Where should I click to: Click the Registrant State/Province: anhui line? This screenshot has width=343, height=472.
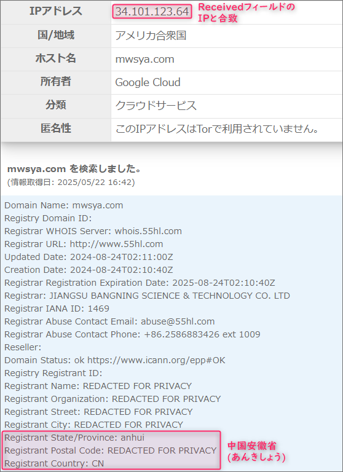coord(74,438)
